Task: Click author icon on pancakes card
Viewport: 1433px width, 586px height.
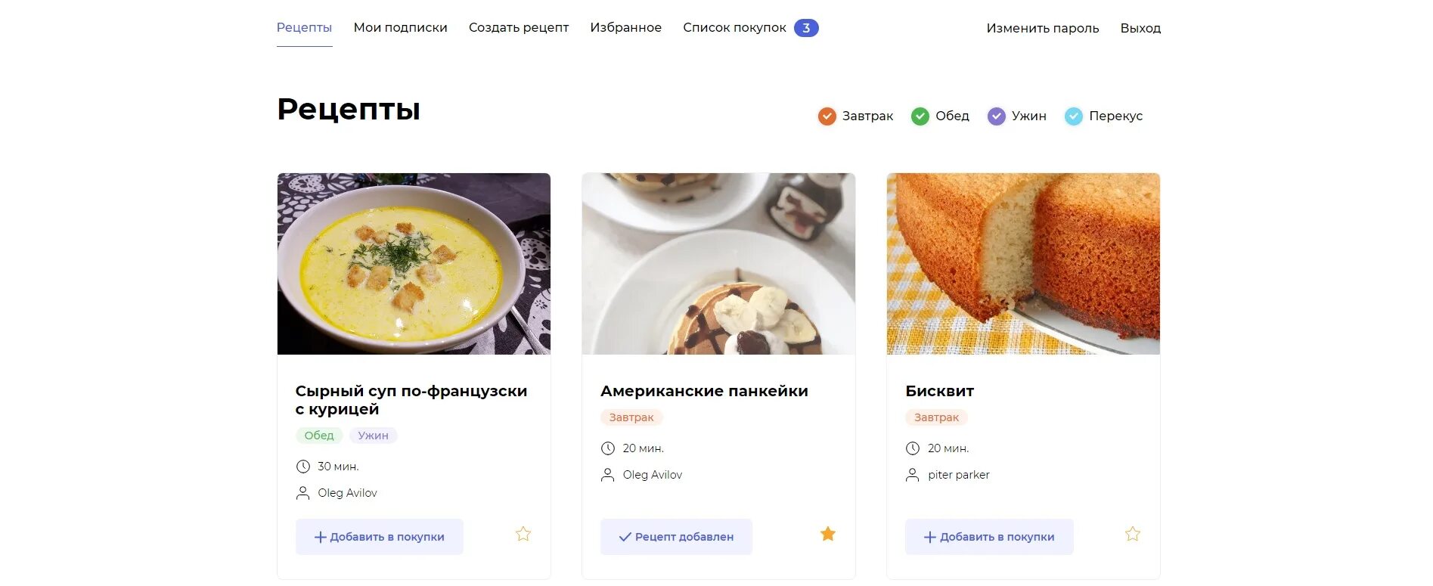Action: (608, 475)
